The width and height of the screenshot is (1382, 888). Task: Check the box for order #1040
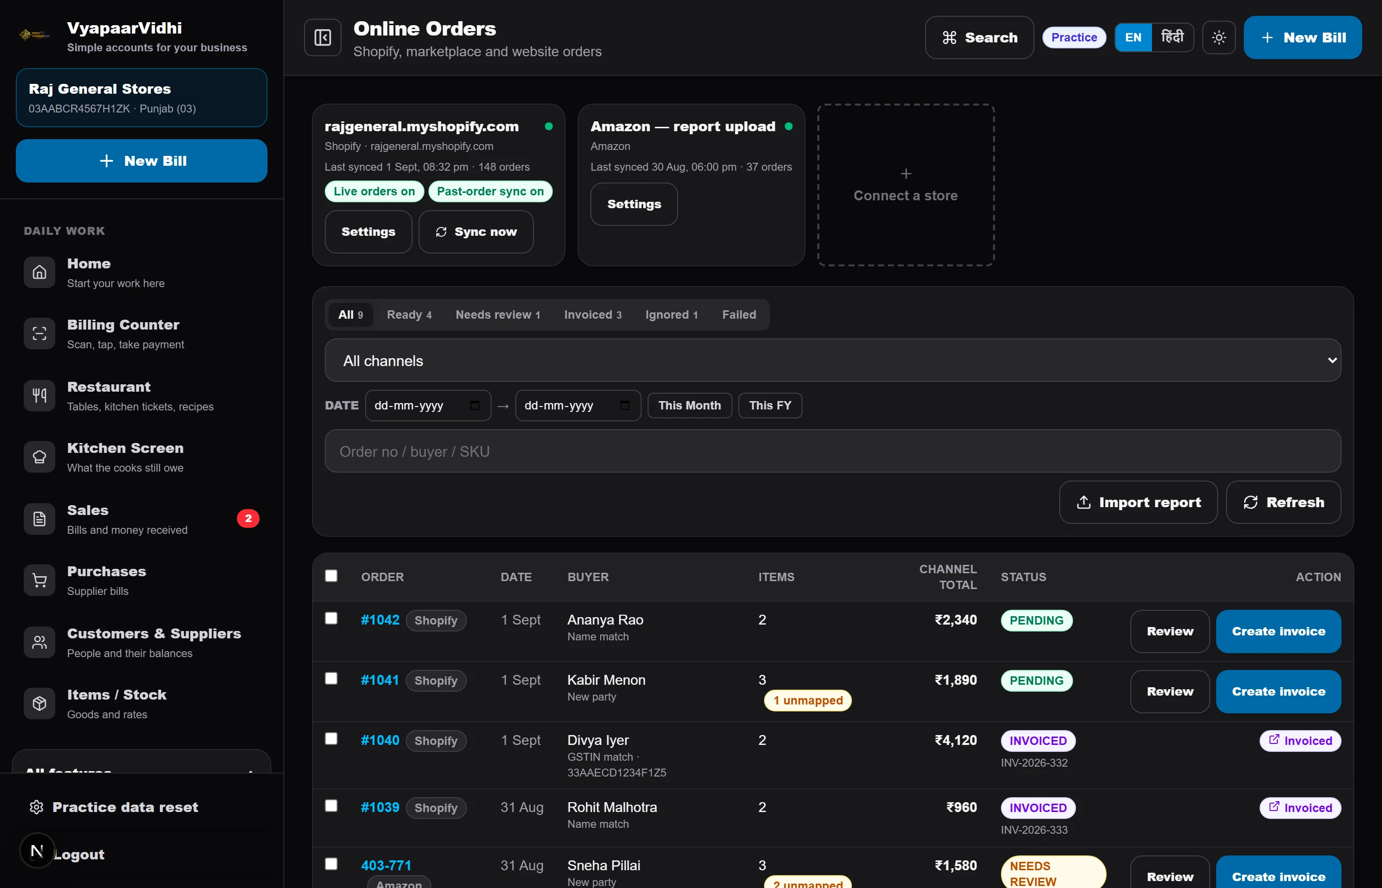pos(331,739)
